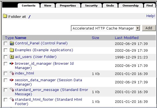Click the acl_users user folder icon
Image resolution: width=157 pixels, height=108 pixels.
[12, 57]
